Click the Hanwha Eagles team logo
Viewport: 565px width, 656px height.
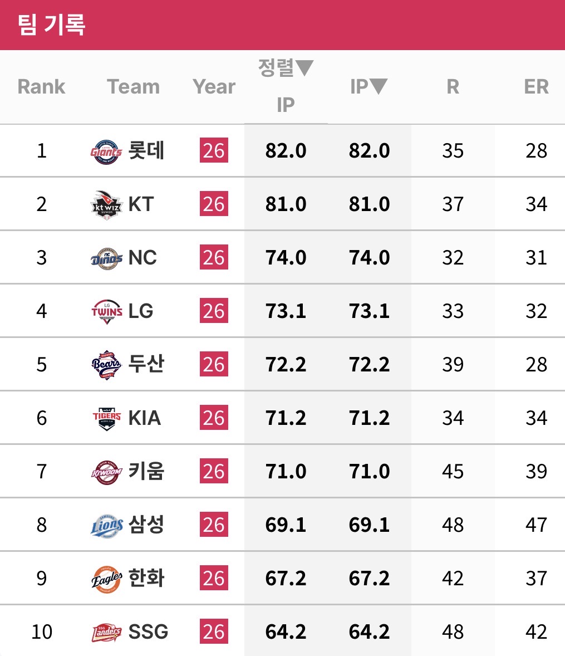coord(106,579)
